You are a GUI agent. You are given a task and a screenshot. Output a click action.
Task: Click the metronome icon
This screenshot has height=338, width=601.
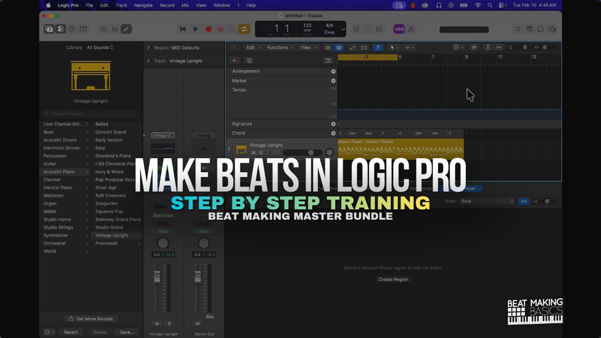(x=411, y=29)
